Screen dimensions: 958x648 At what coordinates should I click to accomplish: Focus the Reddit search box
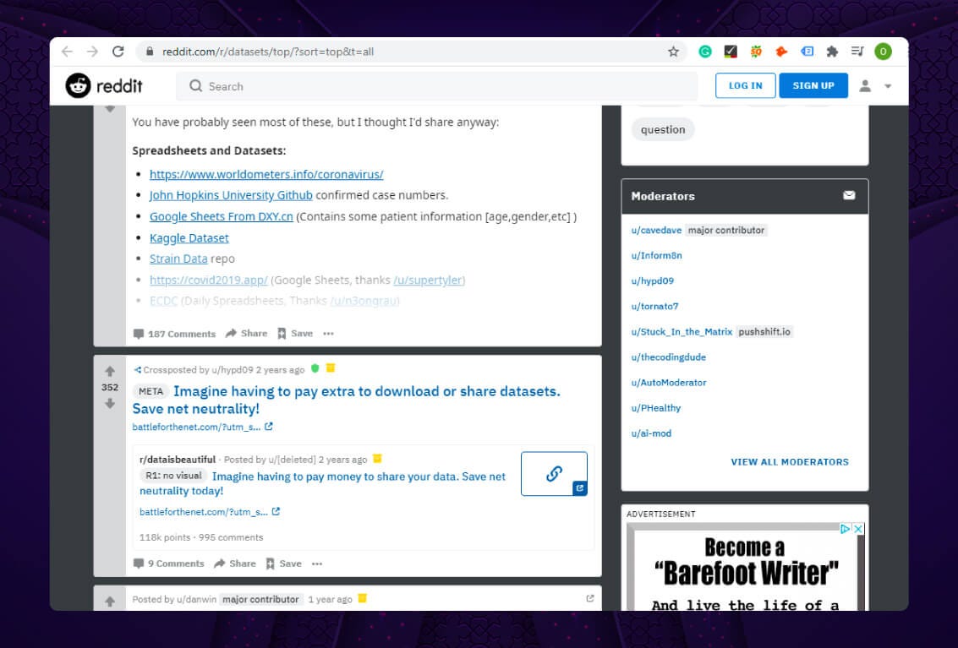436,86
